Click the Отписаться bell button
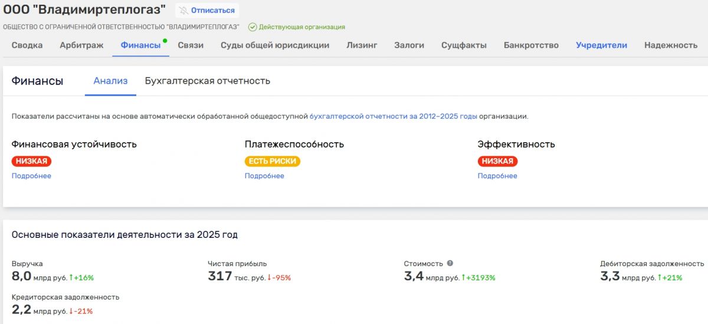 tap(206, 11)
